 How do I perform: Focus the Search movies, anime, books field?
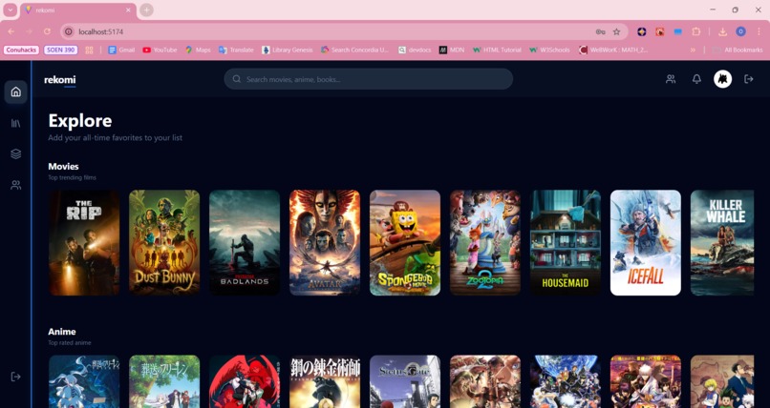[x=369, y=79]
